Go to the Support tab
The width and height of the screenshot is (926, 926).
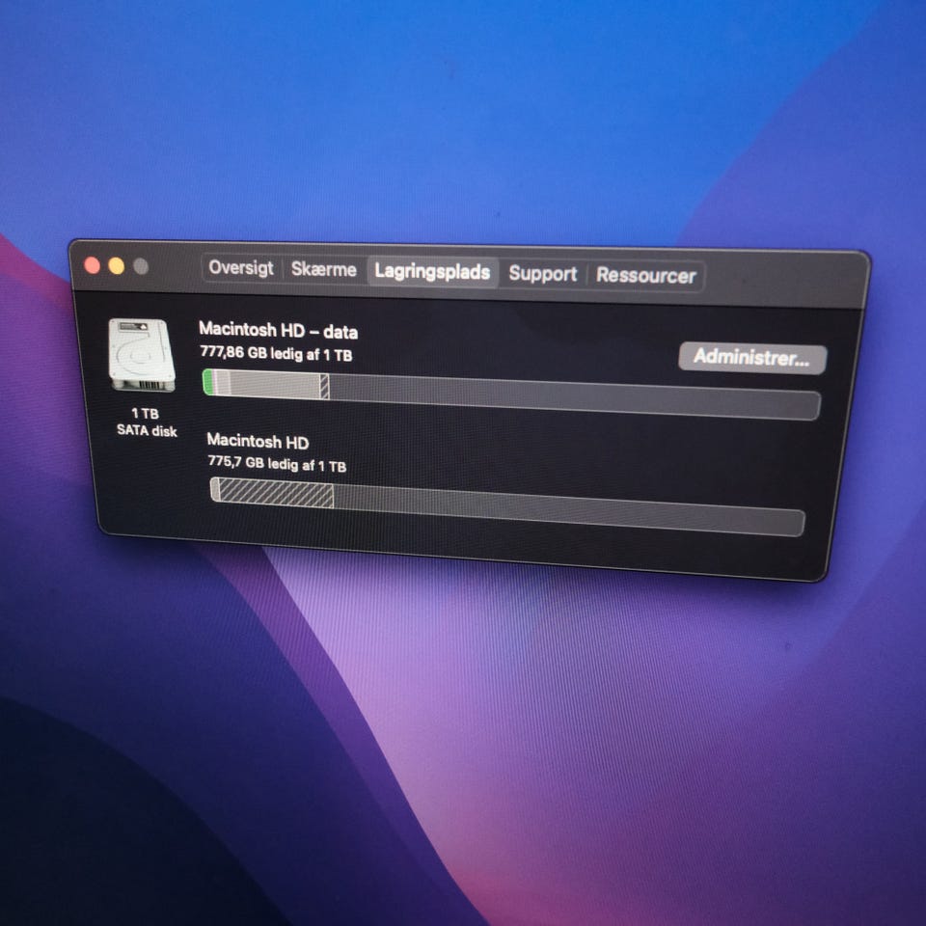(543, 273)
